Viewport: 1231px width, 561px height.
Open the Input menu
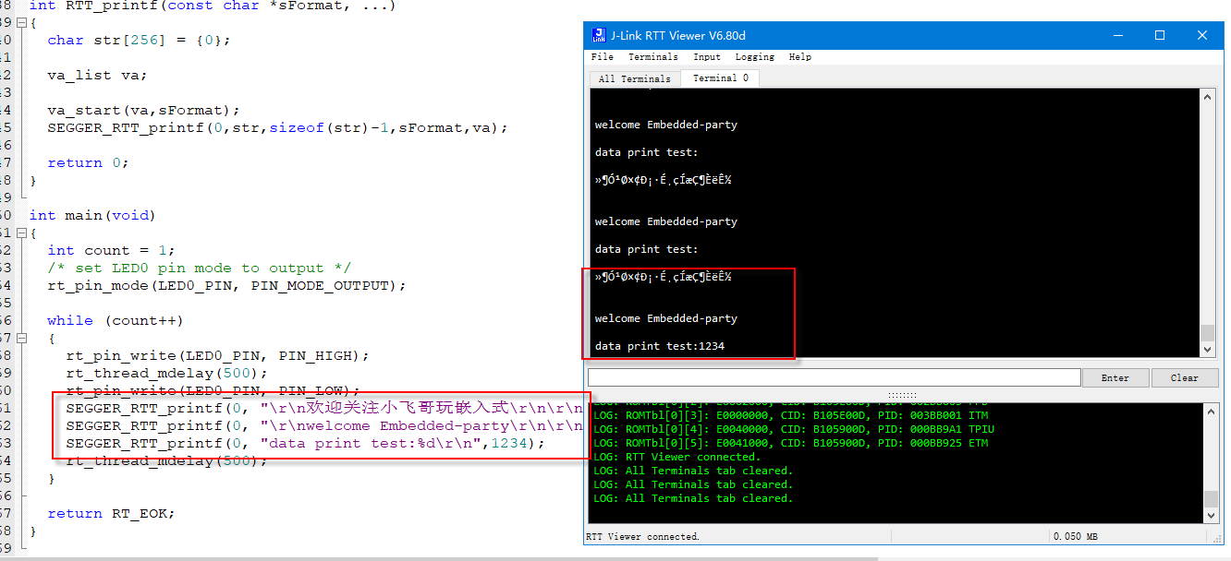(x=706, y=57)
